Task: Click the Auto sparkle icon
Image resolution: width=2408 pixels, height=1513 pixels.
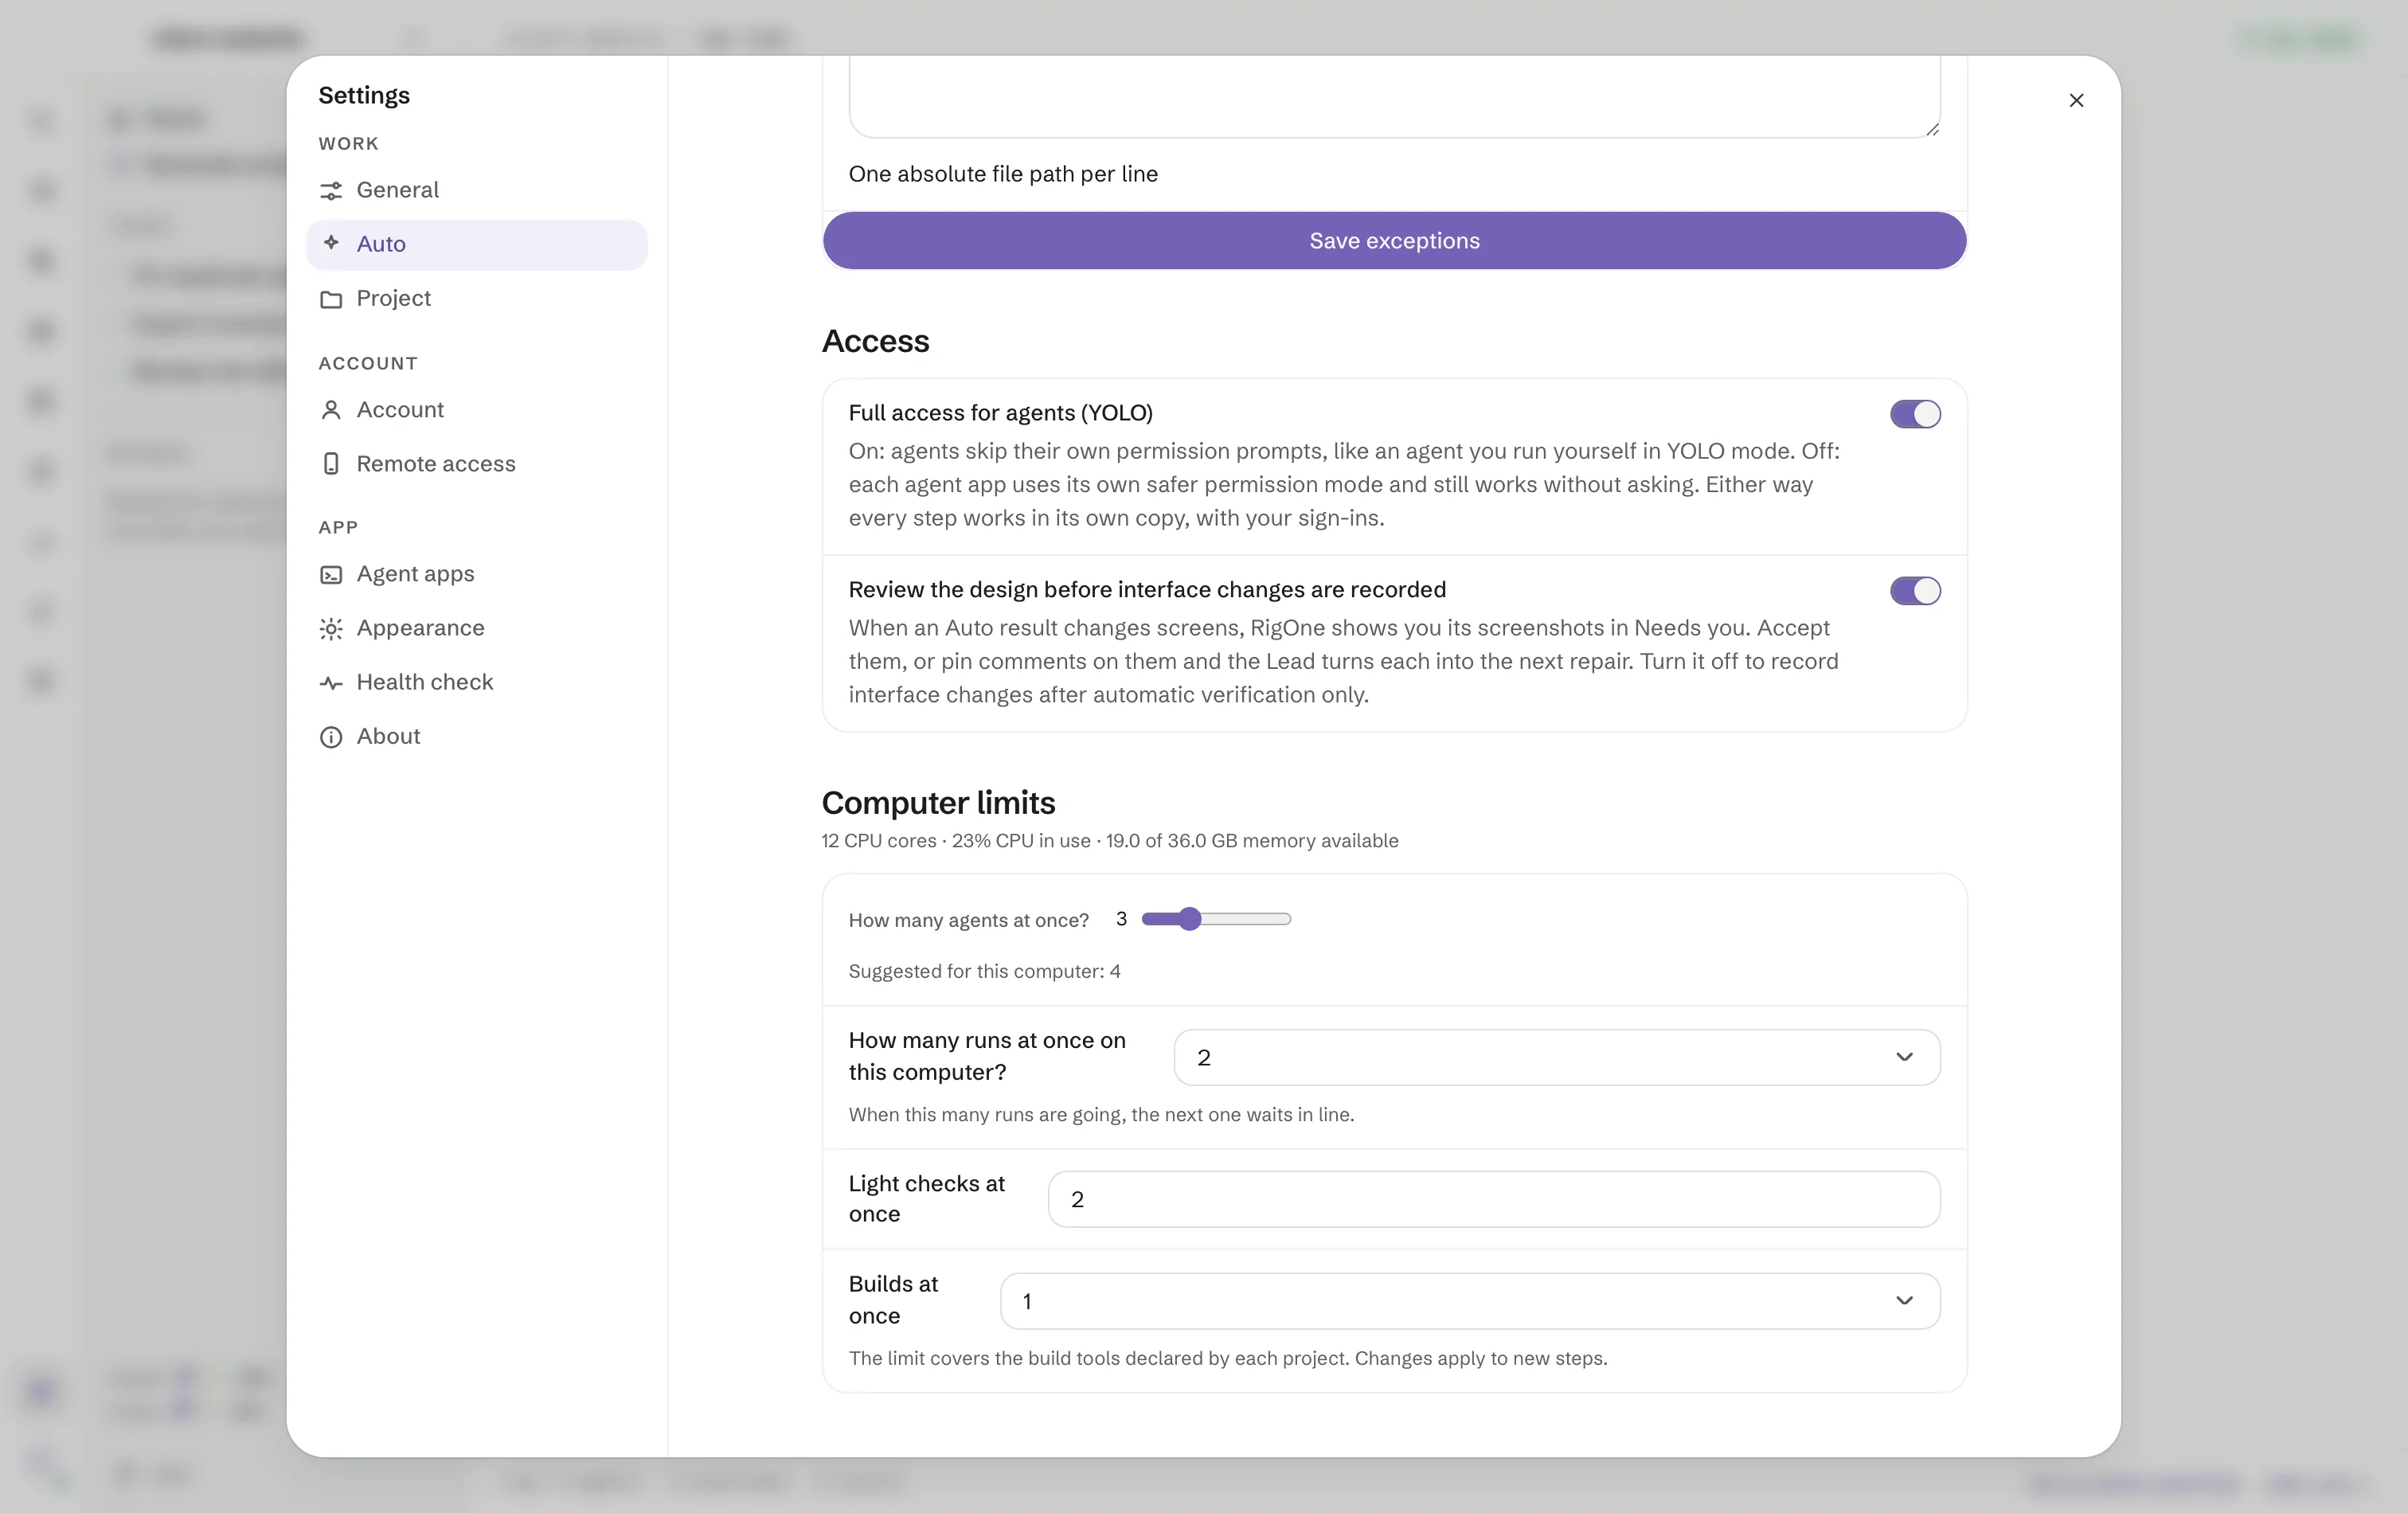Action: coord(331,243)
